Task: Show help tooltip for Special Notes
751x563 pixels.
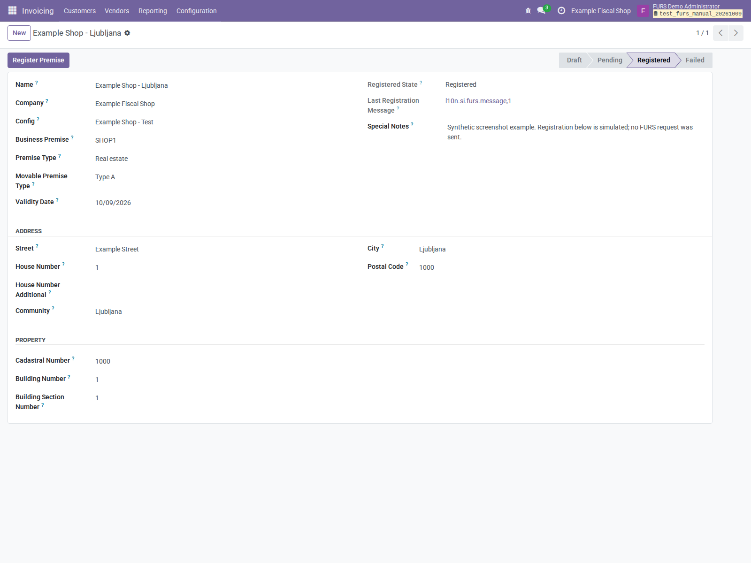Action: coord(412,124)
